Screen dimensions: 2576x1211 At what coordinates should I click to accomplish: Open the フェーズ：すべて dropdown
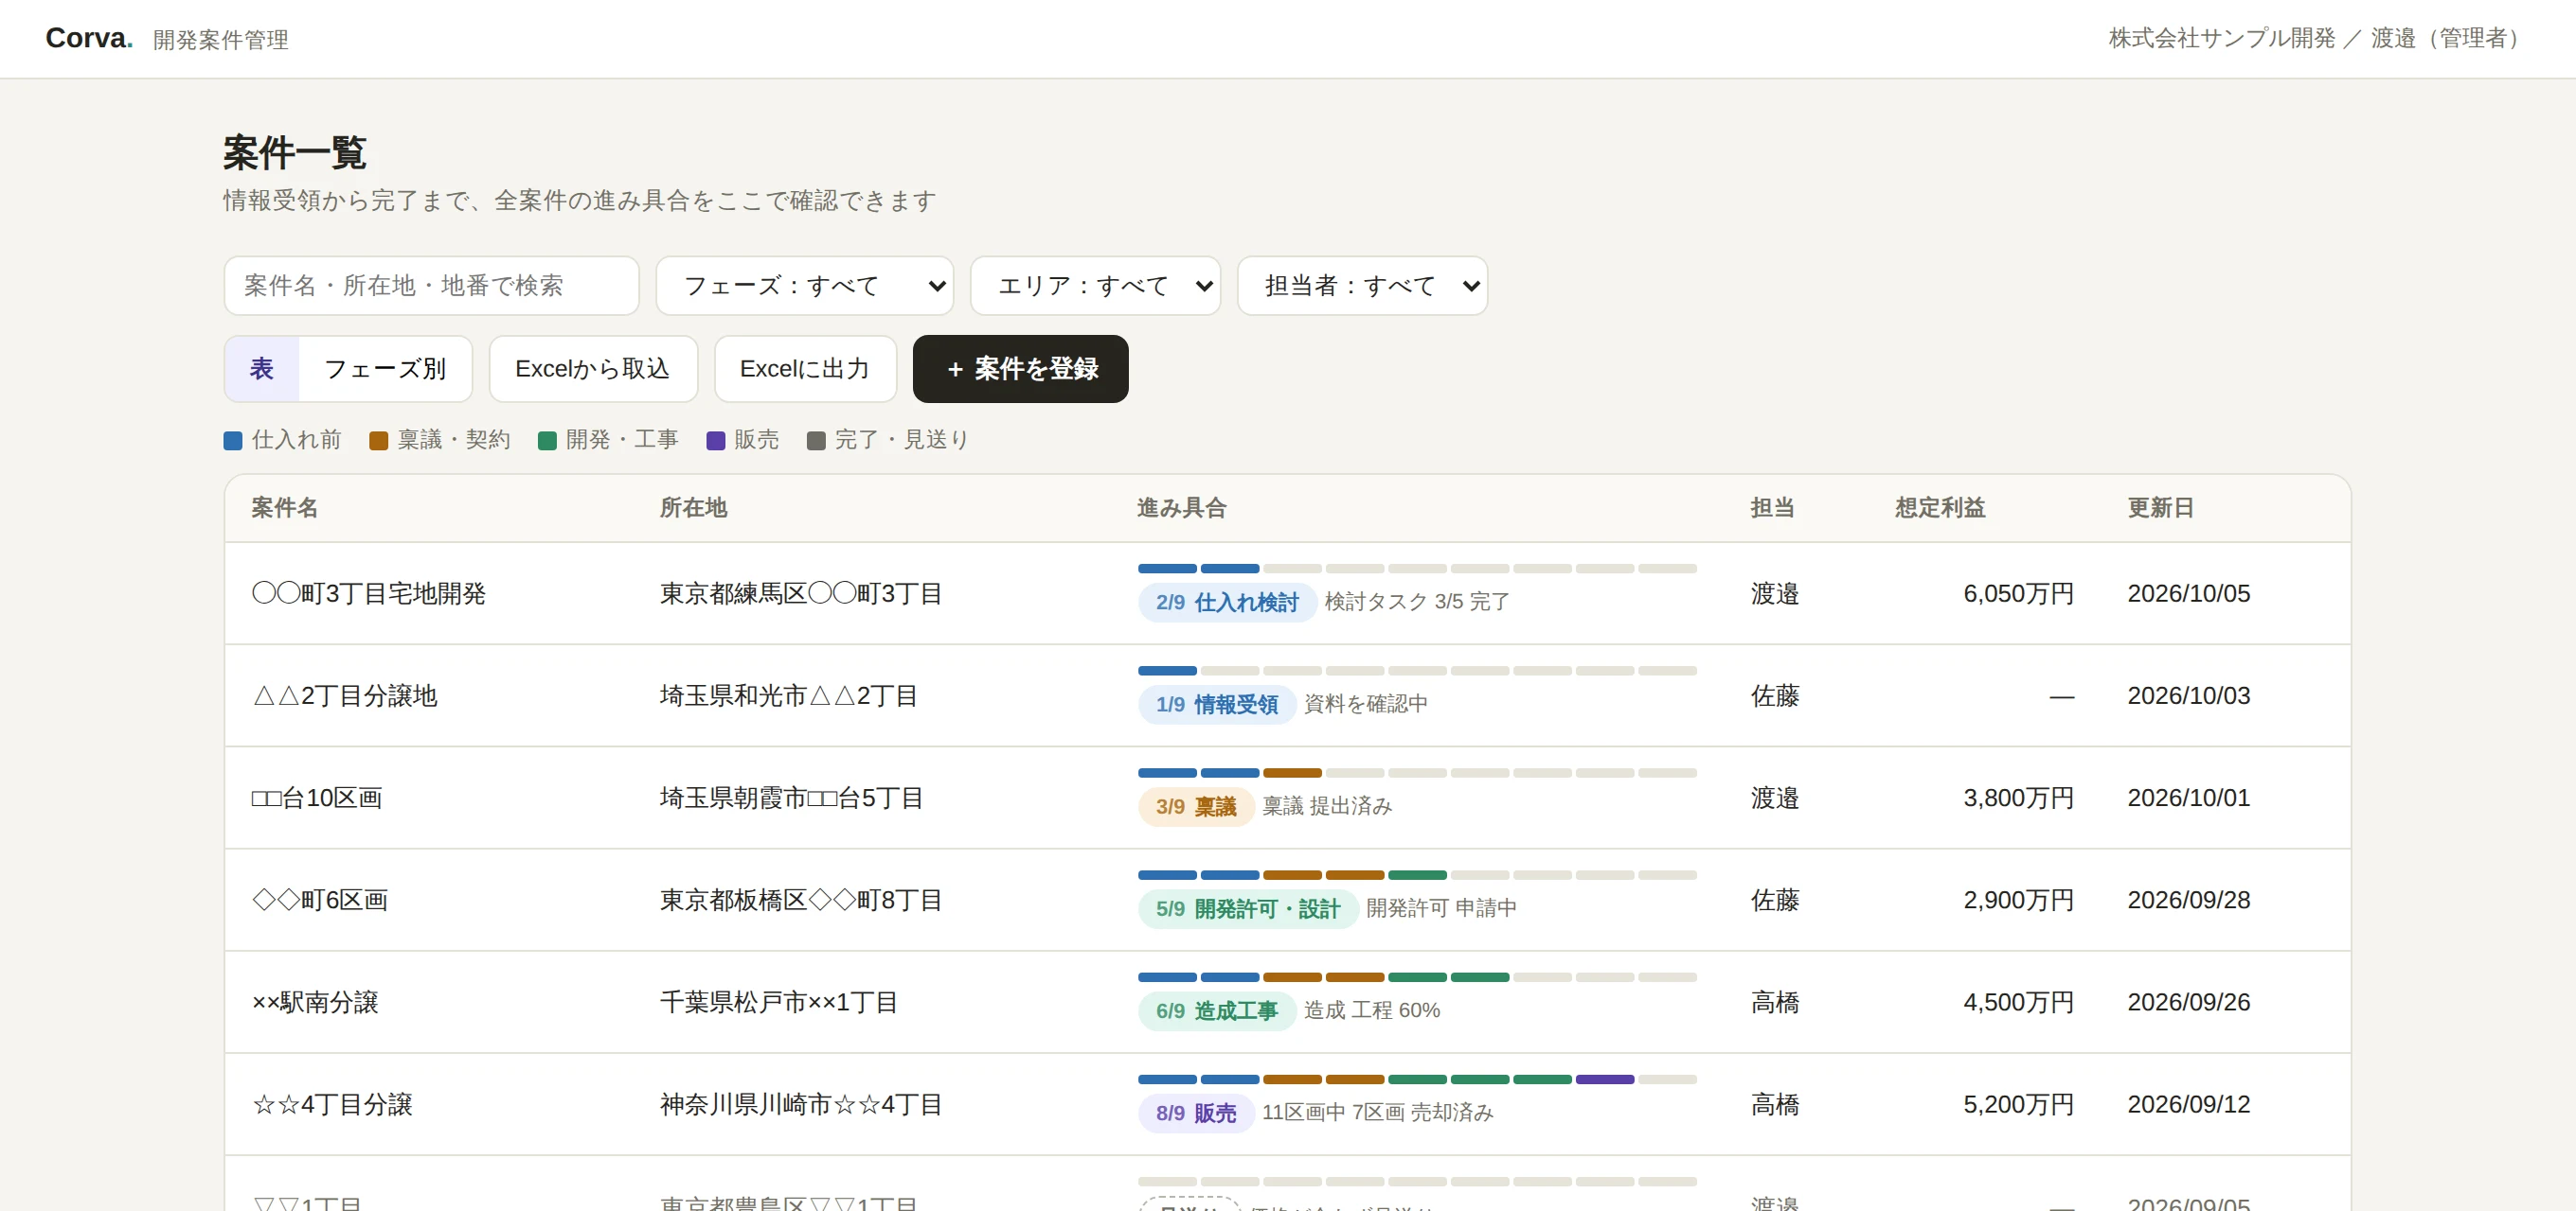[x=804, y=286]
